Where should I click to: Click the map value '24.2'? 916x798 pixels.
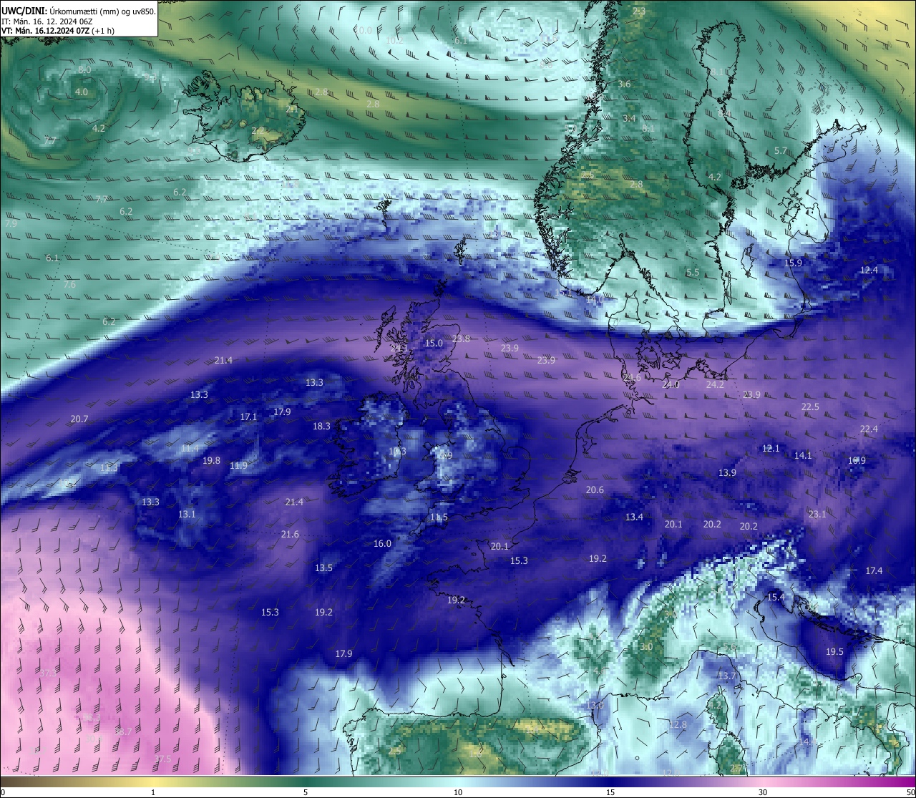[715, 384]
